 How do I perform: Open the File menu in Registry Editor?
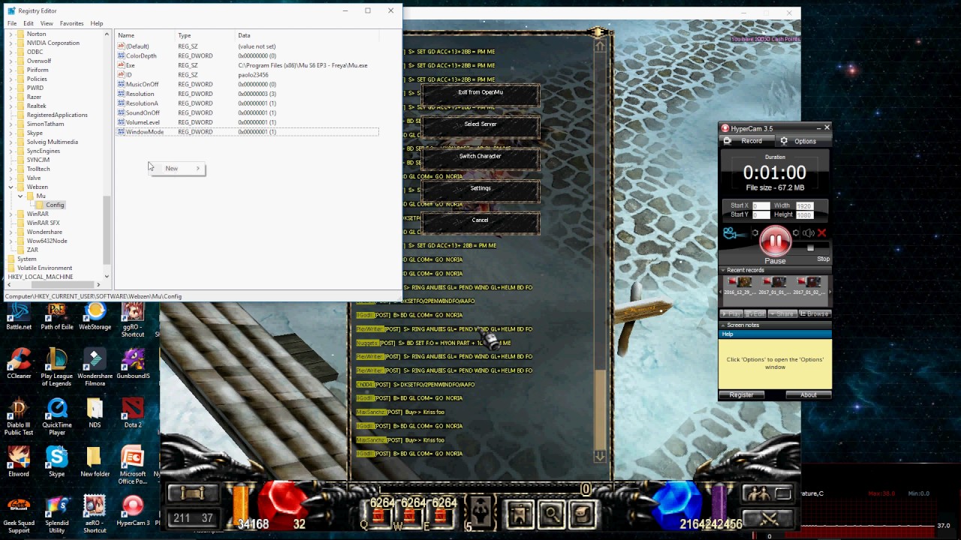pyautogui.click(x=12, y=23)
